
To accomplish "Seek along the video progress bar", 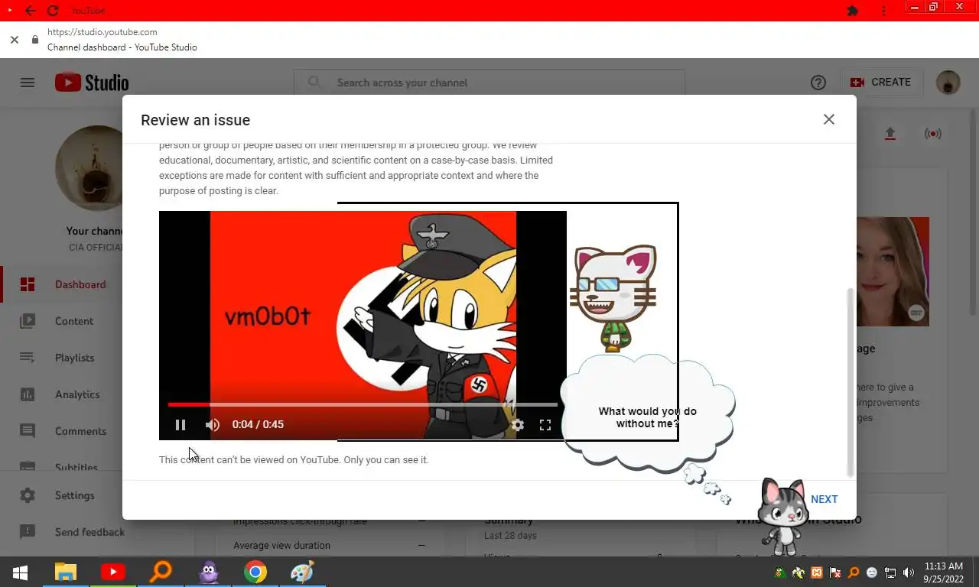I will pos(363,404).
